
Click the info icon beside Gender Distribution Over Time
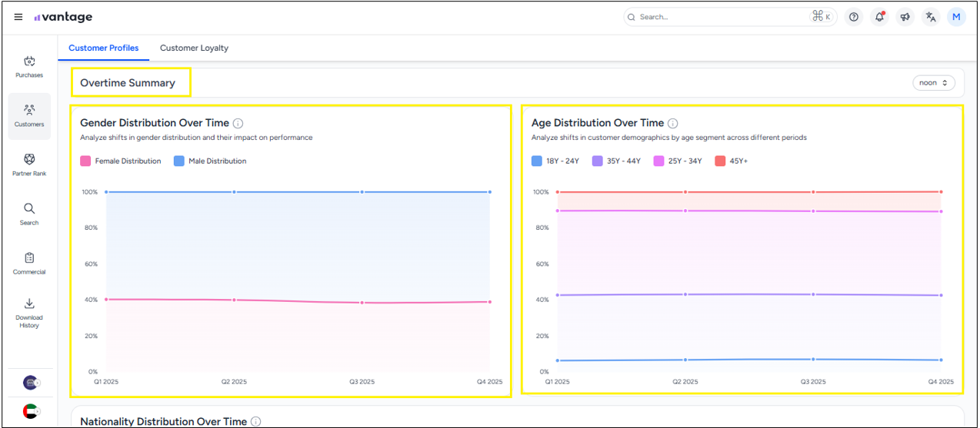pos(238,123)
